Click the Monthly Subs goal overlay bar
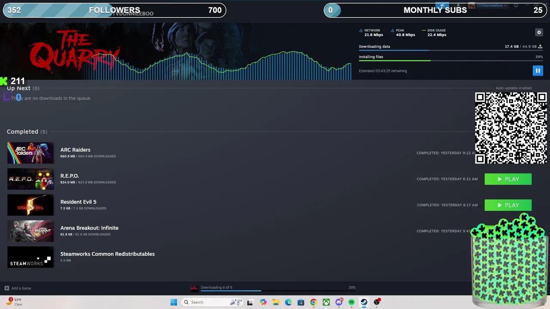Screen dimensions: 550x309 pos(435,10)
